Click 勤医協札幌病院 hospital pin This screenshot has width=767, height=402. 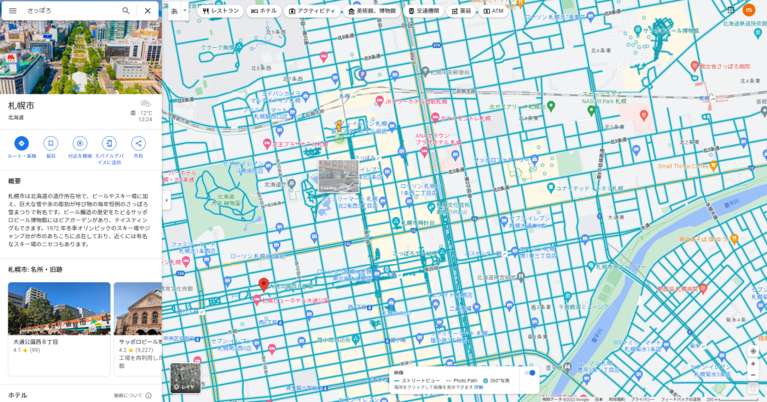click(703, 288)
